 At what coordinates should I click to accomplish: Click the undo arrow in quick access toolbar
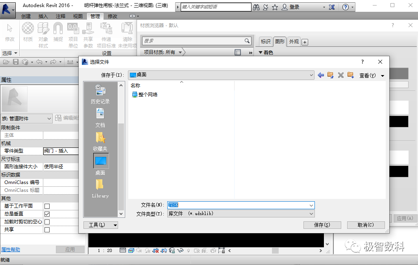tap(39, 62)
